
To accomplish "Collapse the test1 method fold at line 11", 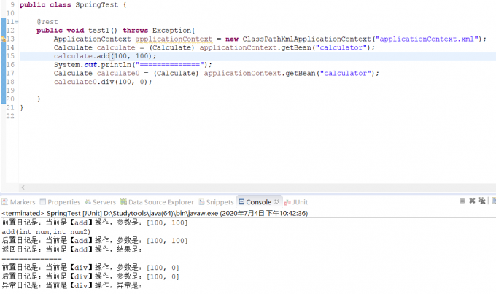I will coord(17,22).
